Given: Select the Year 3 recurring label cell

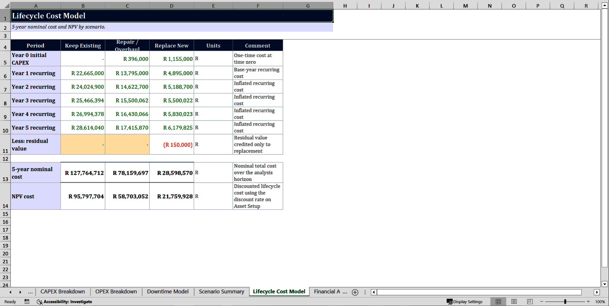Looking at the screenshot, I should pyautogui.click(x=36, y=100).
